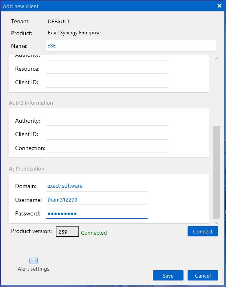226x287 pixels.
Task: Focus the Connection input field
Action: [x=107, y=148]
